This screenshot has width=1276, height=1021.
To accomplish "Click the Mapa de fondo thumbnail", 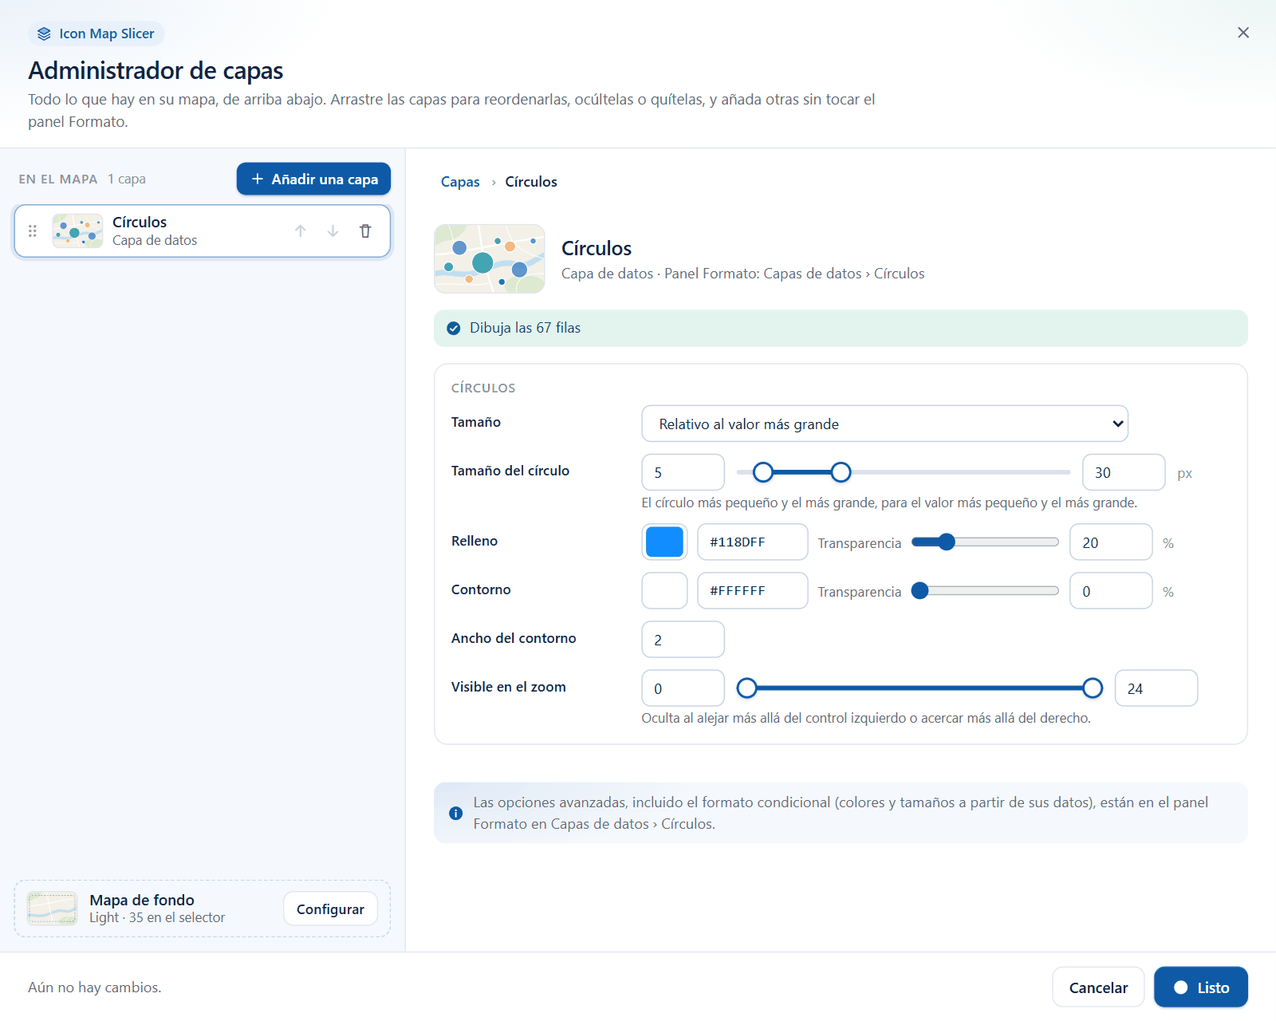I will point(53,909).
